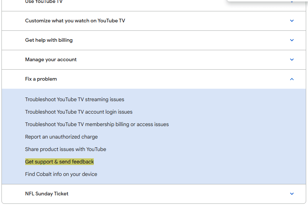Open Troubleshoot YouTube TV account login issues
This screenshot has height=206, width=308.
(79, 112)
